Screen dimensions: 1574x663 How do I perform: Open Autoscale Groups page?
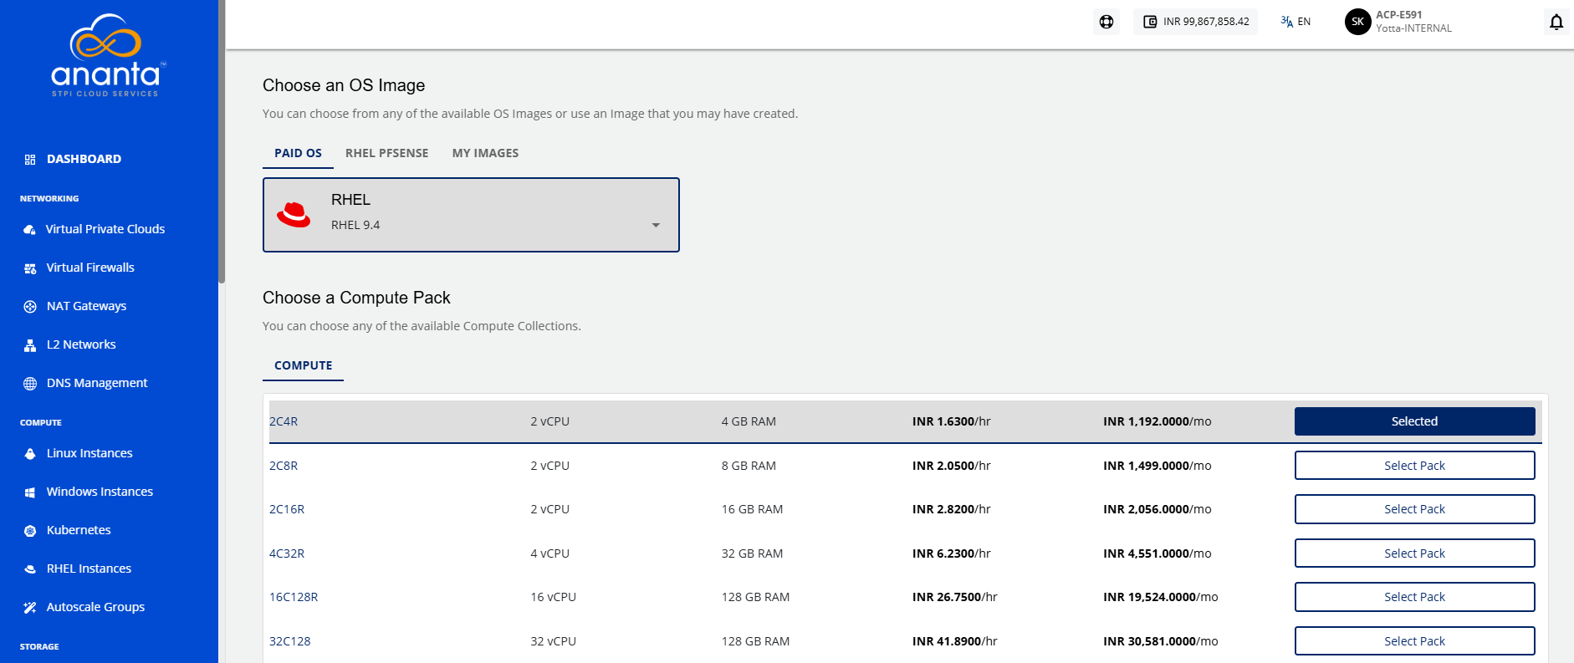tap(95, 607)
